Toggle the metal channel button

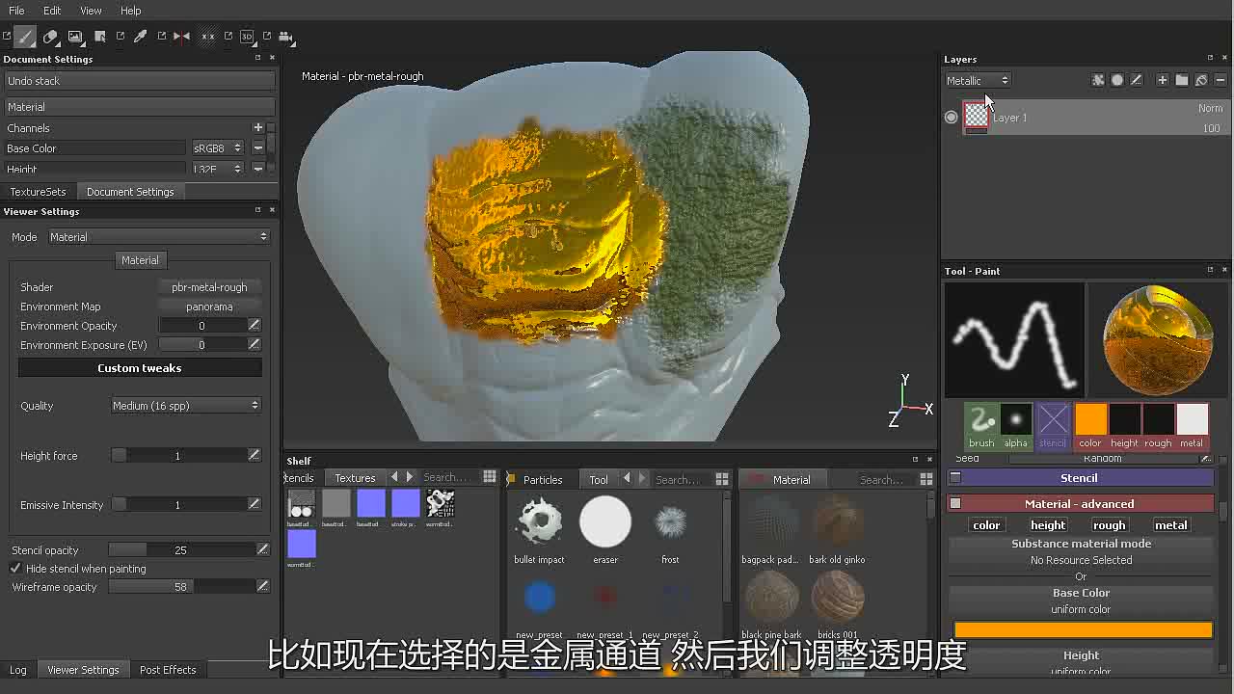point(1171,525)
